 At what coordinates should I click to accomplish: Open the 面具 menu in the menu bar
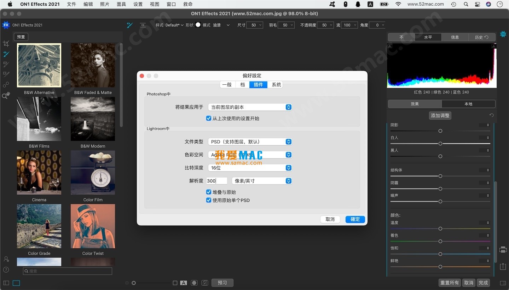[121, 4]
